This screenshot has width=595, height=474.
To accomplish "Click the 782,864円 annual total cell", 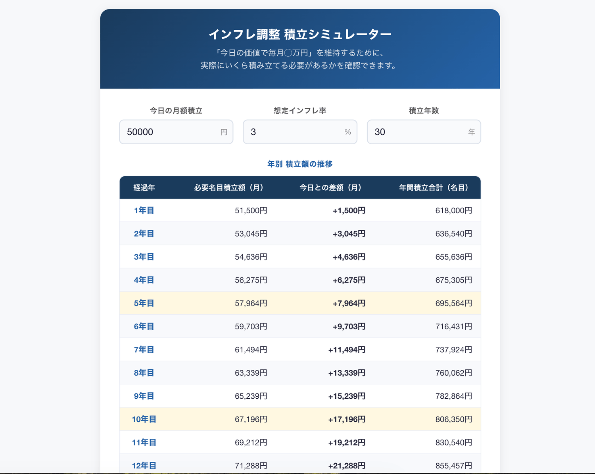I will [x=454, y=396].
